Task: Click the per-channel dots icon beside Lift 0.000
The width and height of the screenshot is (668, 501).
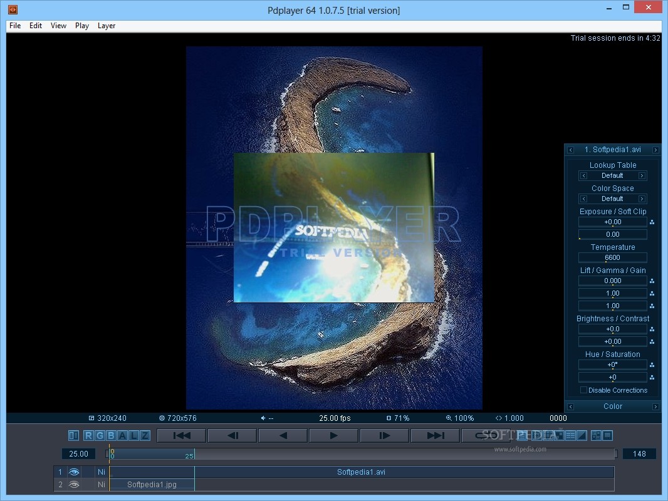Action: point(652,281)
